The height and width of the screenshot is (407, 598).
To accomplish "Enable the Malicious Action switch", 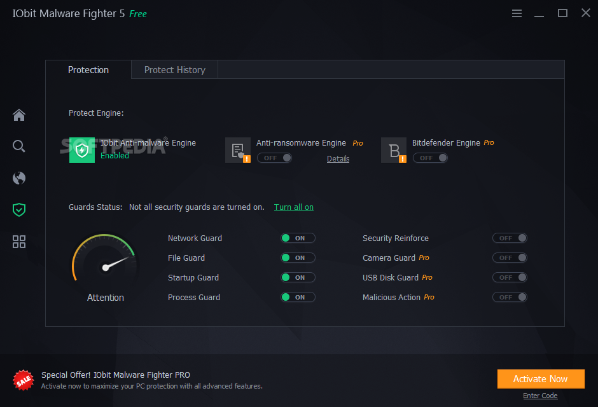I will click(510, 297).
